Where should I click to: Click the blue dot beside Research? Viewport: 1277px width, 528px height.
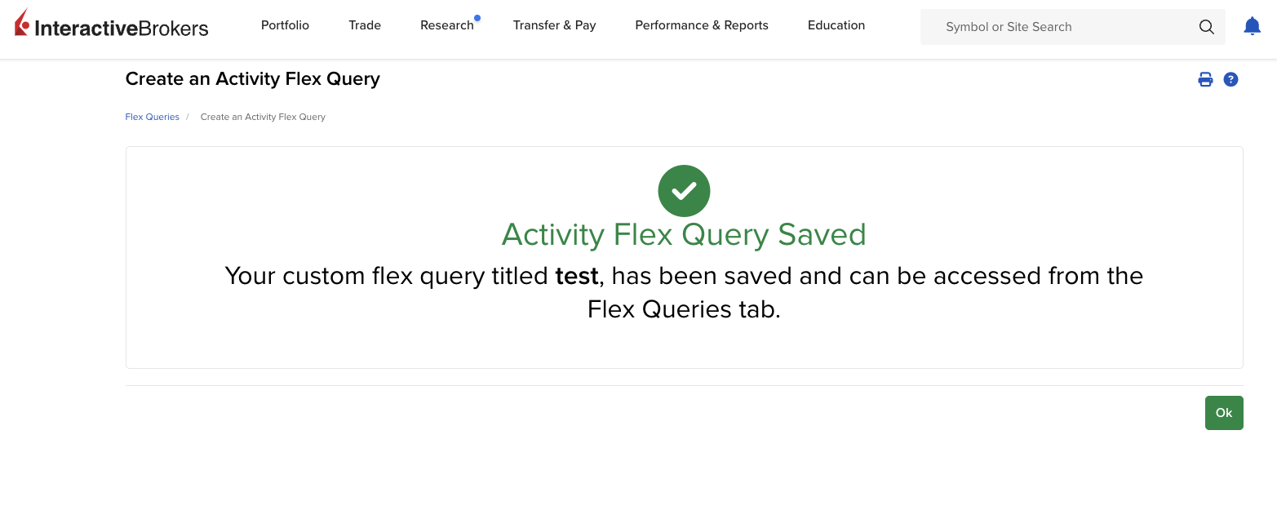point(477,17)
